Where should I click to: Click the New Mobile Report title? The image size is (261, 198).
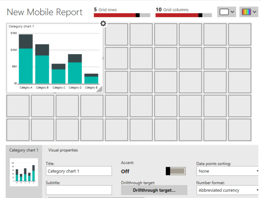click(44, 12)
